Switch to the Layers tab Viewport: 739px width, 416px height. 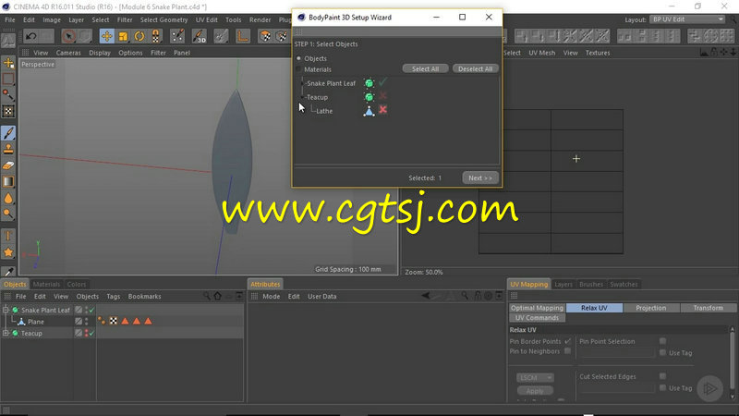point(563,284)
